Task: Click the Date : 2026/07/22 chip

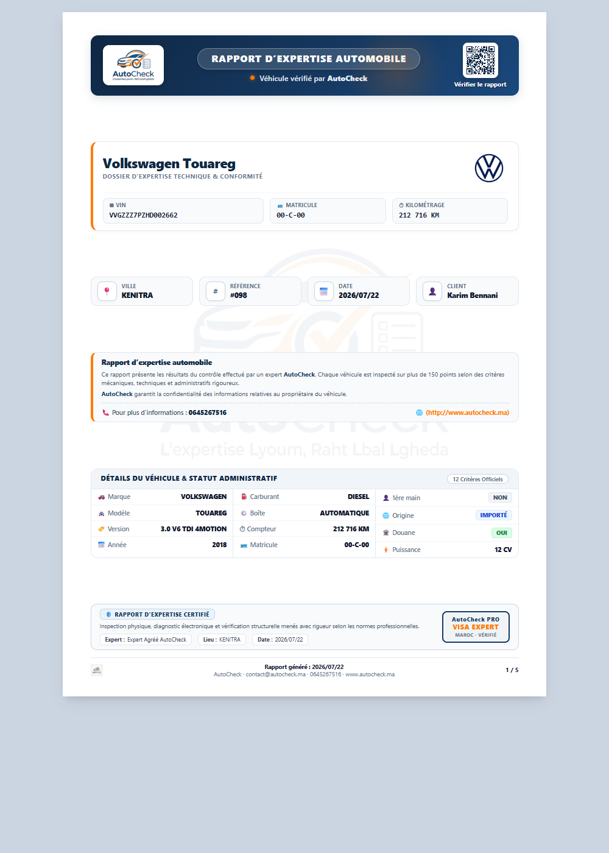Action: click(x=280, y=640)
